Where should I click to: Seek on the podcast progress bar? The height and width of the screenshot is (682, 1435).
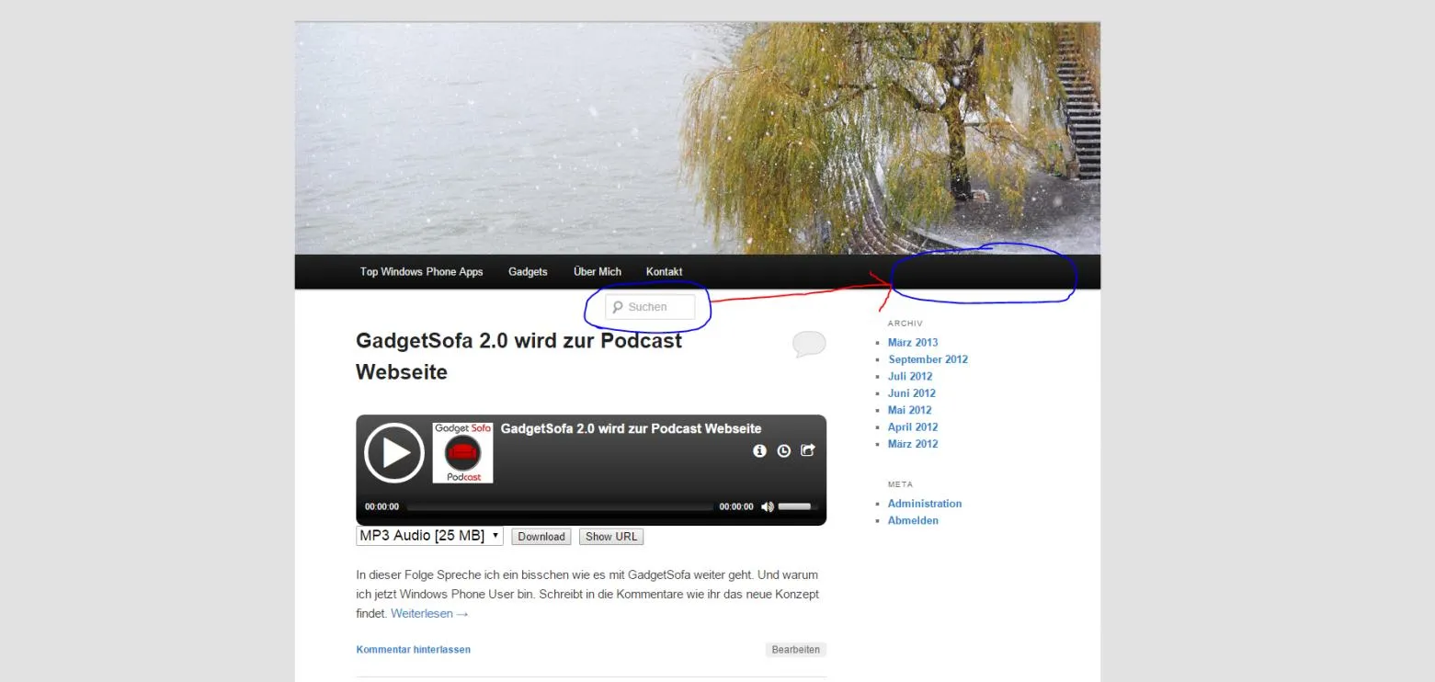pyautogui.click(x=560, y=506)
